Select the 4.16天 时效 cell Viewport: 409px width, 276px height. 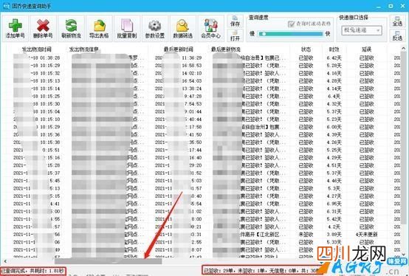(334, 73)
